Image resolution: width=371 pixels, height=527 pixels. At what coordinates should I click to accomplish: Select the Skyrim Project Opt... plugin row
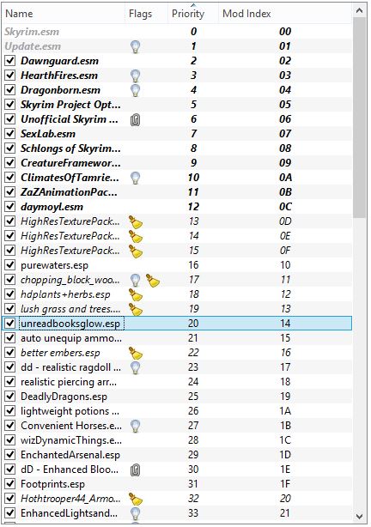click(x=177, y=105)
